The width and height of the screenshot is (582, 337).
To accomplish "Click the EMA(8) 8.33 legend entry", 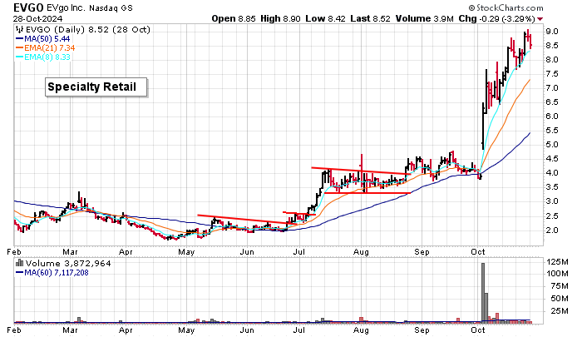I will click(42, 57).
